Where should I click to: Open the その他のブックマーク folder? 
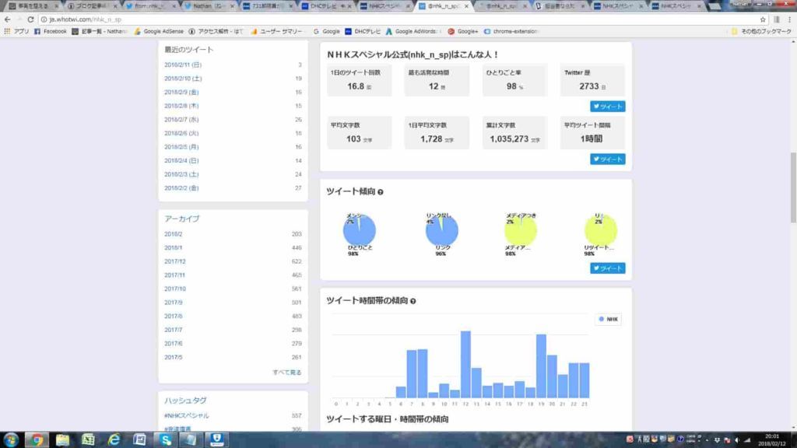tap(761, 31)
